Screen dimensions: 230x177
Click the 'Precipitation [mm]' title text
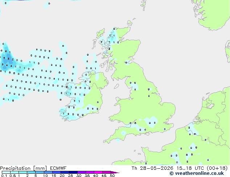pos(24,168)
